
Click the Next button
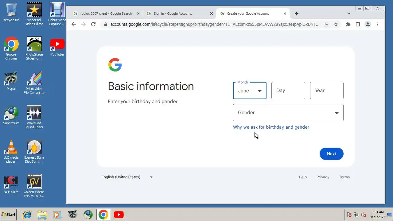point(332,154)
